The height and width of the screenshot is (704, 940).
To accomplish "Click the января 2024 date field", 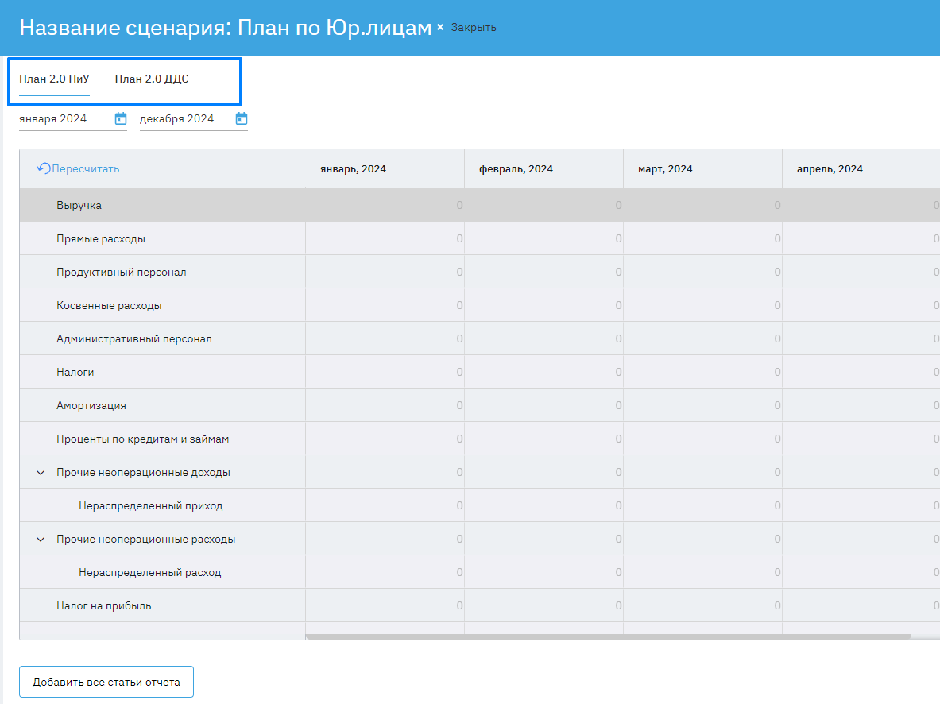I will pyautogui.click(x=64, y=119).
